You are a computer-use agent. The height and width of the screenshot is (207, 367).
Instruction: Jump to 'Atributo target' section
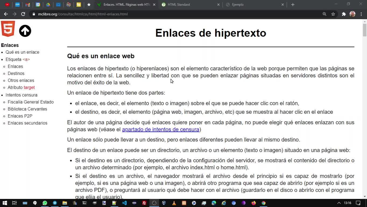point(21,88)
